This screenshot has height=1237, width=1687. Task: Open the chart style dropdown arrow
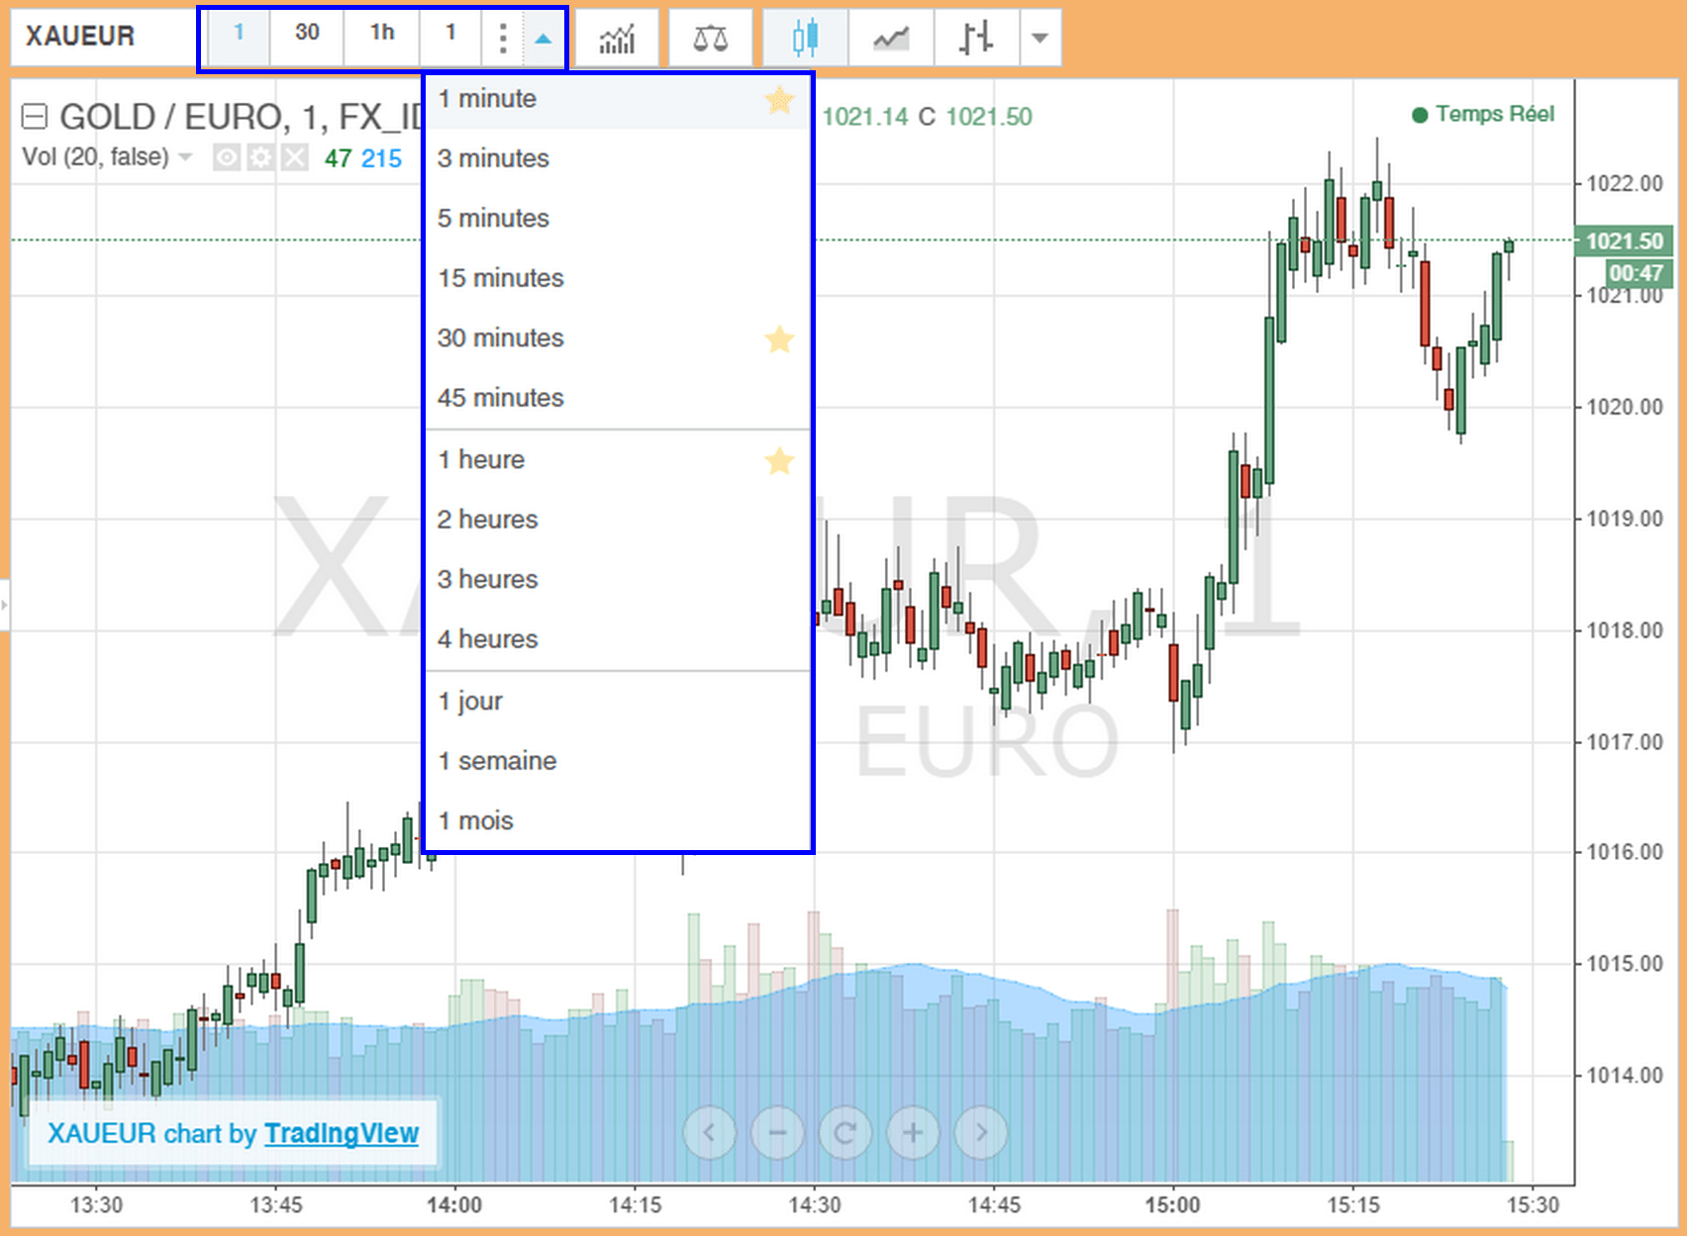pyautogui.click(x=1040, y=39)
